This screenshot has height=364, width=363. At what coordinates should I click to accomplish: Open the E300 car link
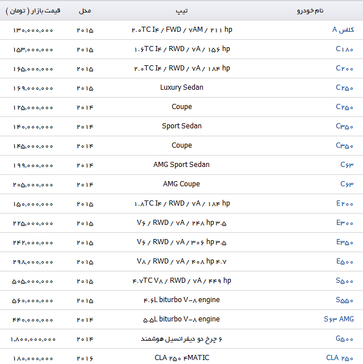click(x=345, y=223)
